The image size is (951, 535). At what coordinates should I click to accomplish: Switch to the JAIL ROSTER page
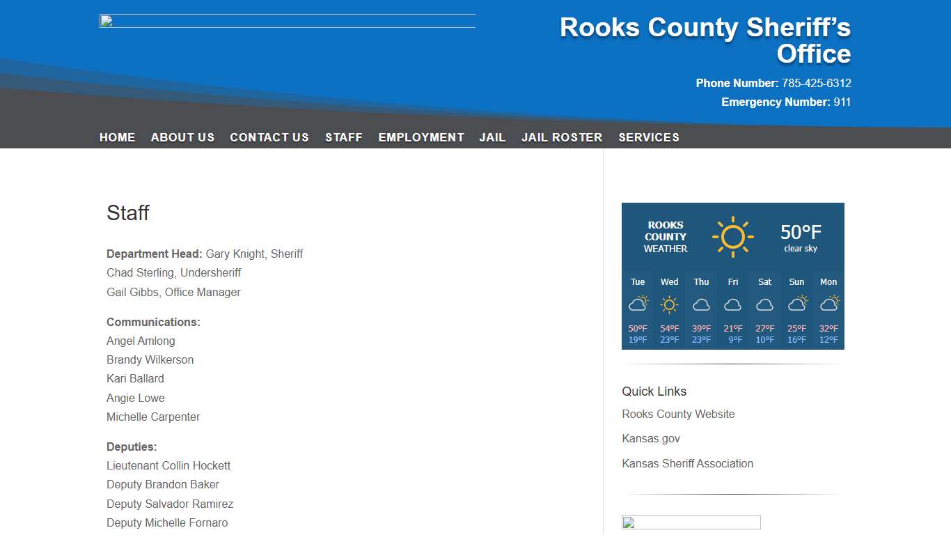562,137
